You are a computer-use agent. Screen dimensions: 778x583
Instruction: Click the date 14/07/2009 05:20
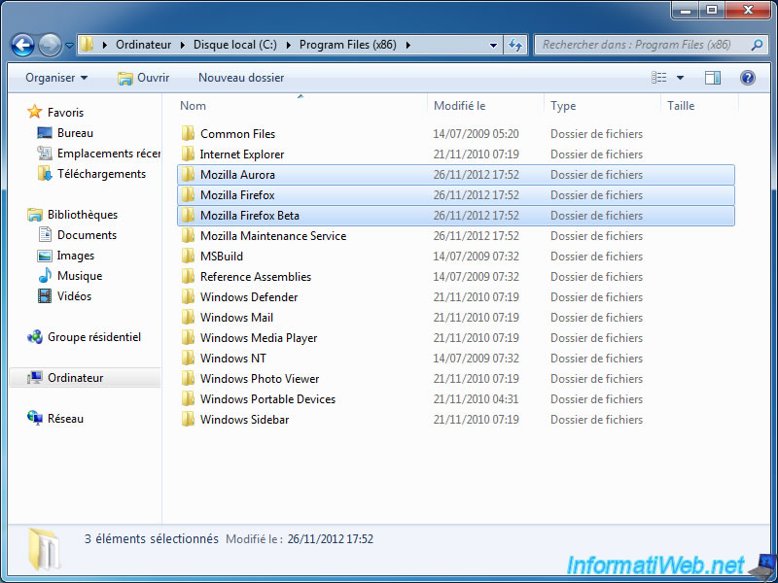pos(476,134)
